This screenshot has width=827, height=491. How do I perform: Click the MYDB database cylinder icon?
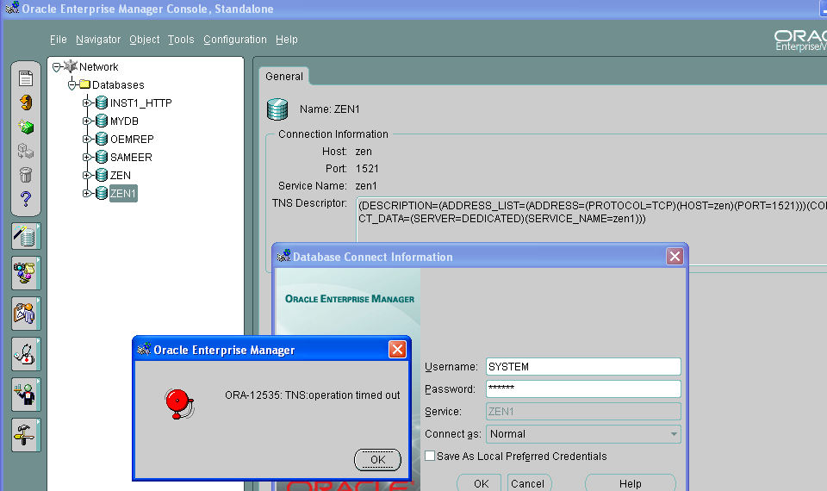102,121
